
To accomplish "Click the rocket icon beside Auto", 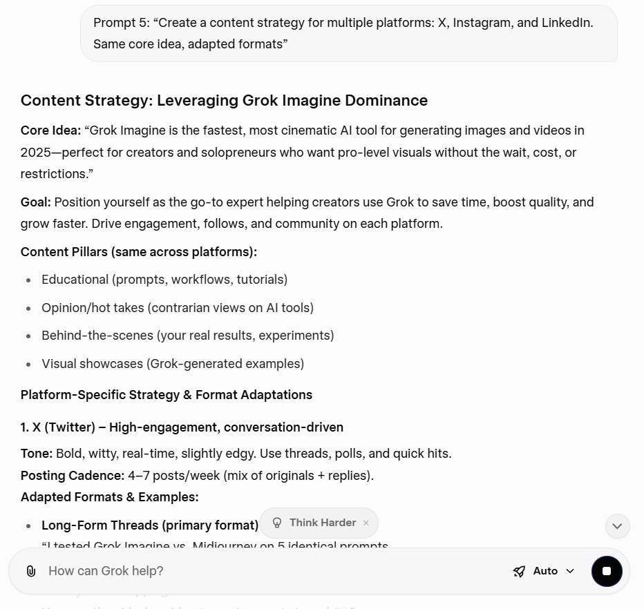I will [x=519, y=571].
